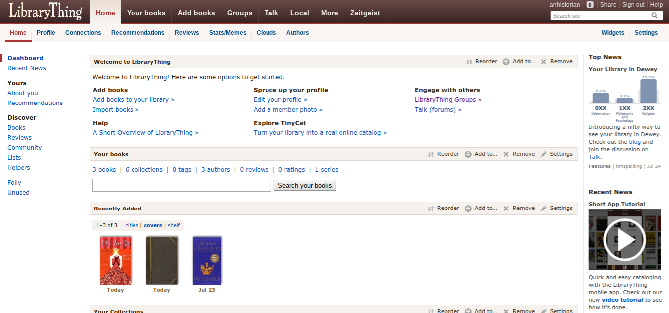Open Community in sidebar
The width and height of the screenshot is (669, 313).
tap(25, 148)
